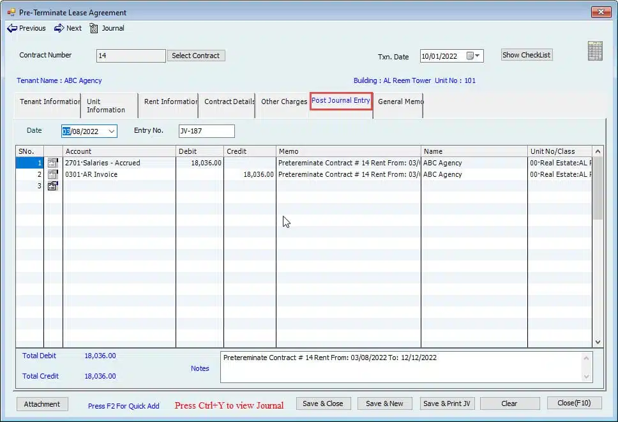Click the Name column header

[474, 151]
